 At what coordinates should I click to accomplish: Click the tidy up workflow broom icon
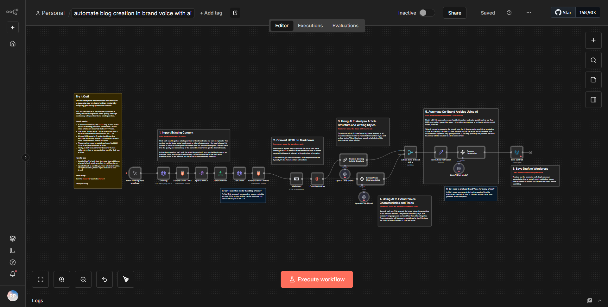point(126,279)
